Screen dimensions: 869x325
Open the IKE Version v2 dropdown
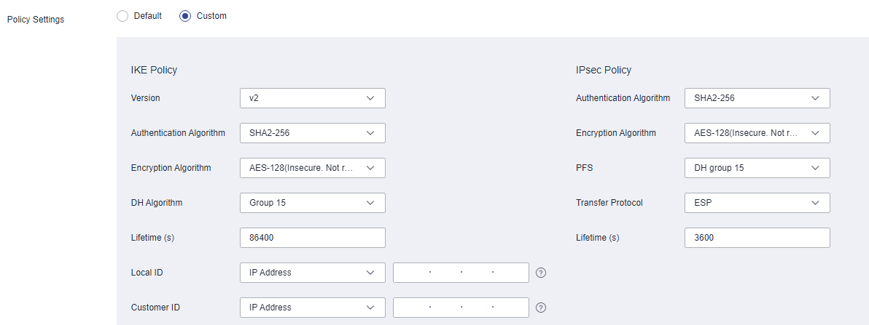[313, 98]
